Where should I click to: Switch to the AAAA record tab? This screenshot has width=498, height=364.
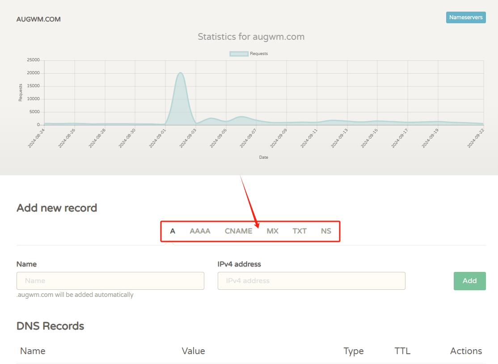(x=200, y=231)
